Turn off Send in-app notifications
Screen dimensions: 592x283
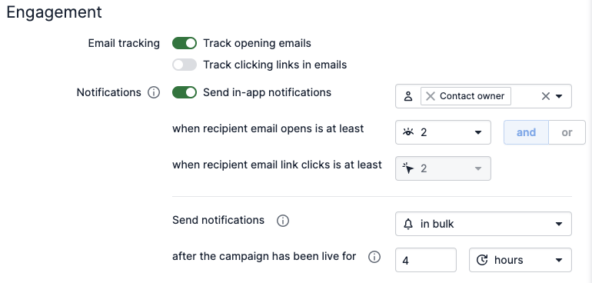click(185, 92)
